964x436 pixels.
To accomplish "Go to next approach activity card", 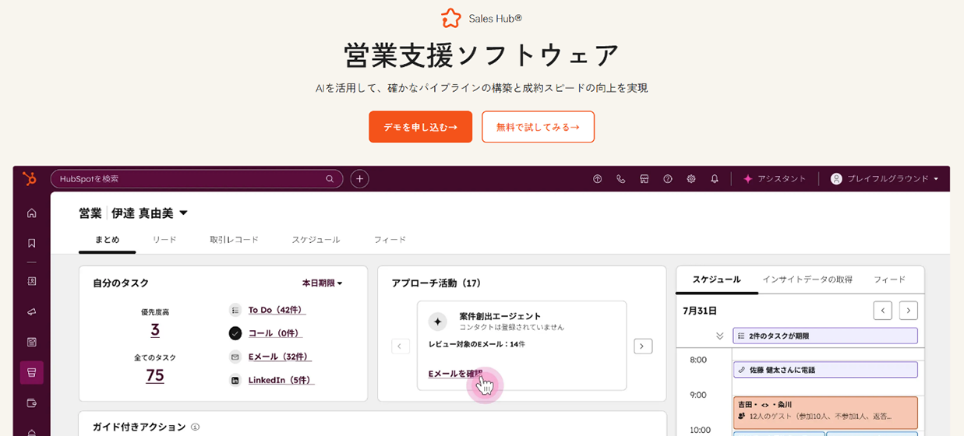I will (x=643, y=346).
